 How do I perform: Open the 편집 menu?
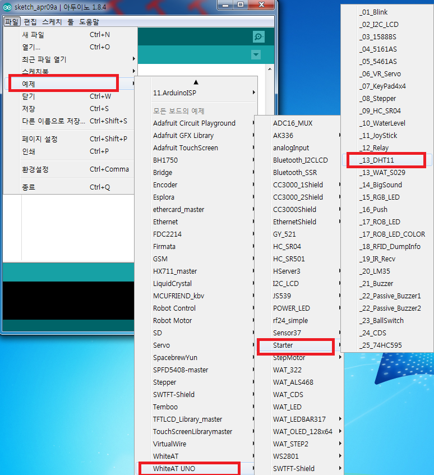pyautogui.click(x=30, y=22)
